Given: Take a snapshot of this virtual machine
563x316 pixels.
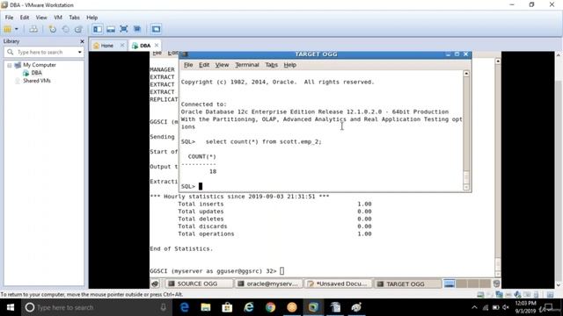Looking at the screenshot, I should coord(53,29).
